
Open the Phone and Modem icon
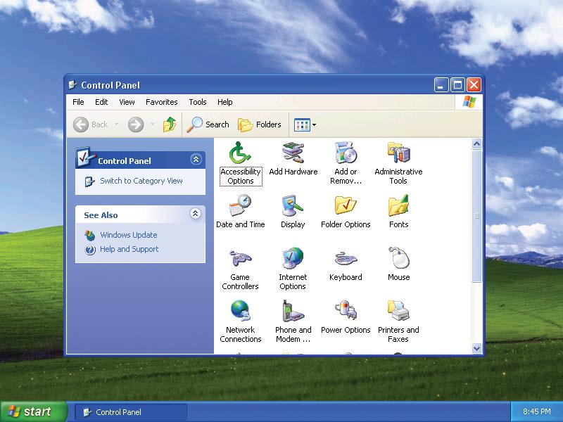(x=293, y=311)
